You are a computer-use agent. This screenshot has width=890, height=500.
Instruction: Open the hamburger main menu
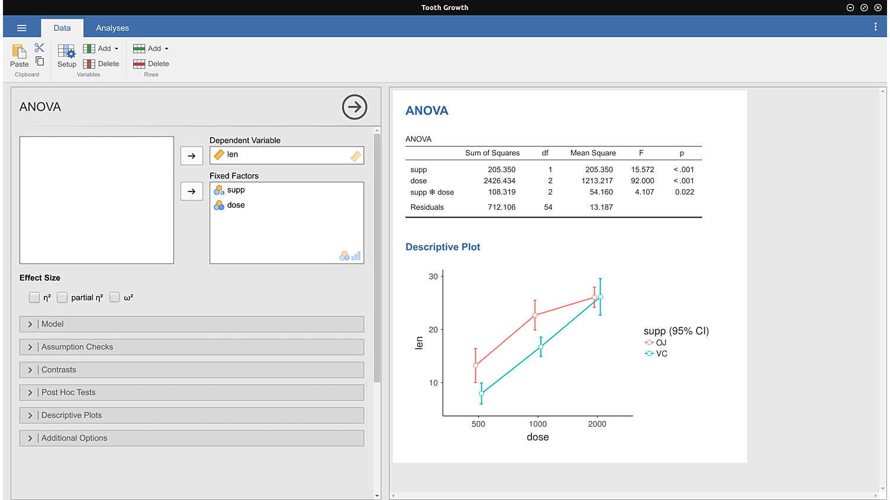point(22,28)
